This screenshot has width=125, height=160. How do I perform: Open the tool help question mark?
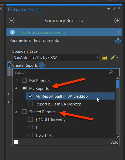pos(118,41)
